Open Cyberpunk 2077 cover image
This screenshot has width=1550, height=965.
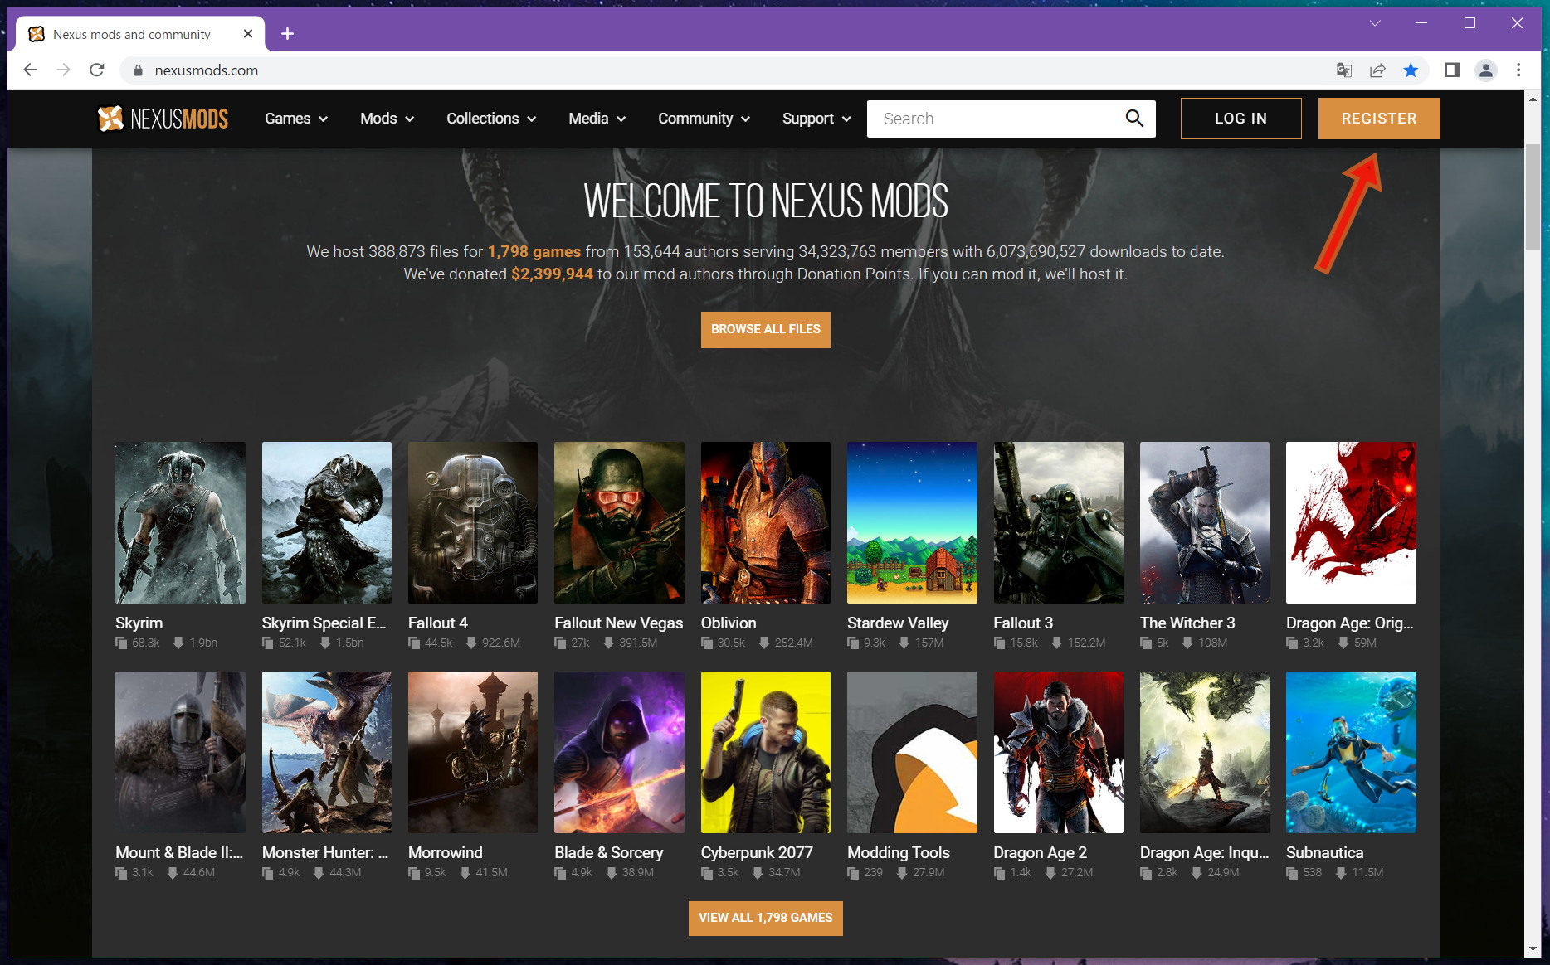[x=766, y=752]
